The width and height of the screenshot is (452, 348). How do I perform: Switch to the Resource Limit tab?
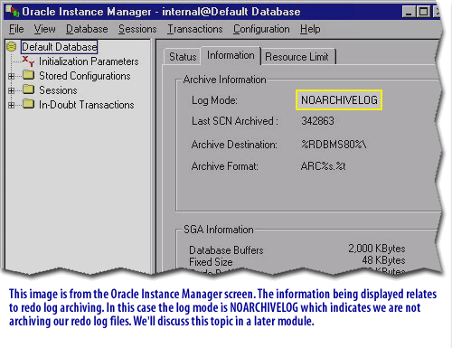tap(297, 57)
